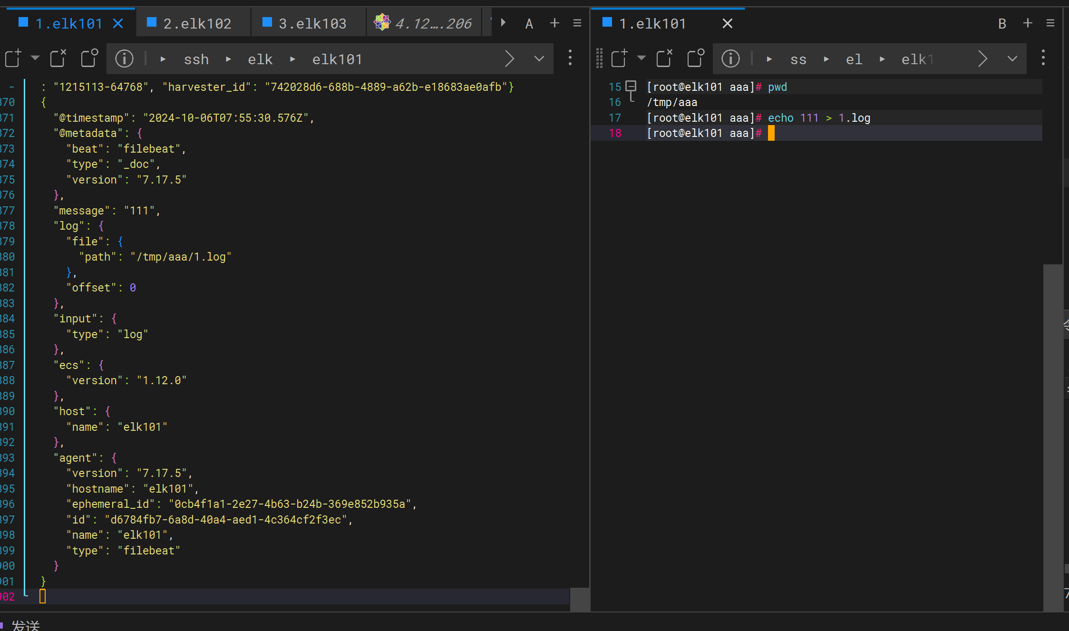This screenshot has height=631, width=1069.
Task: Click pane label A in left tab bar
Action: 529,23
